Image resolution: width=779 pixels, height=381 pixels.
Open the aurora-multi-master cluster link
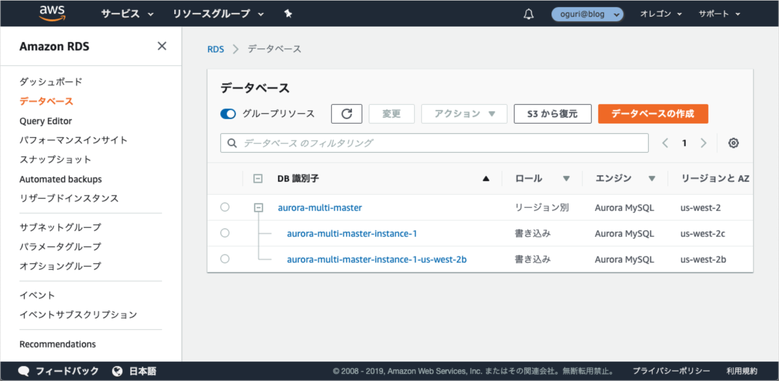coord(320,208)
